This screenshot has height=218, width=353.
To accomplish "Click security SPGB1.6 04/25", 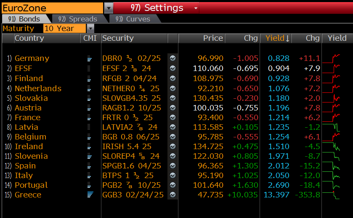I will pos(132,166).
